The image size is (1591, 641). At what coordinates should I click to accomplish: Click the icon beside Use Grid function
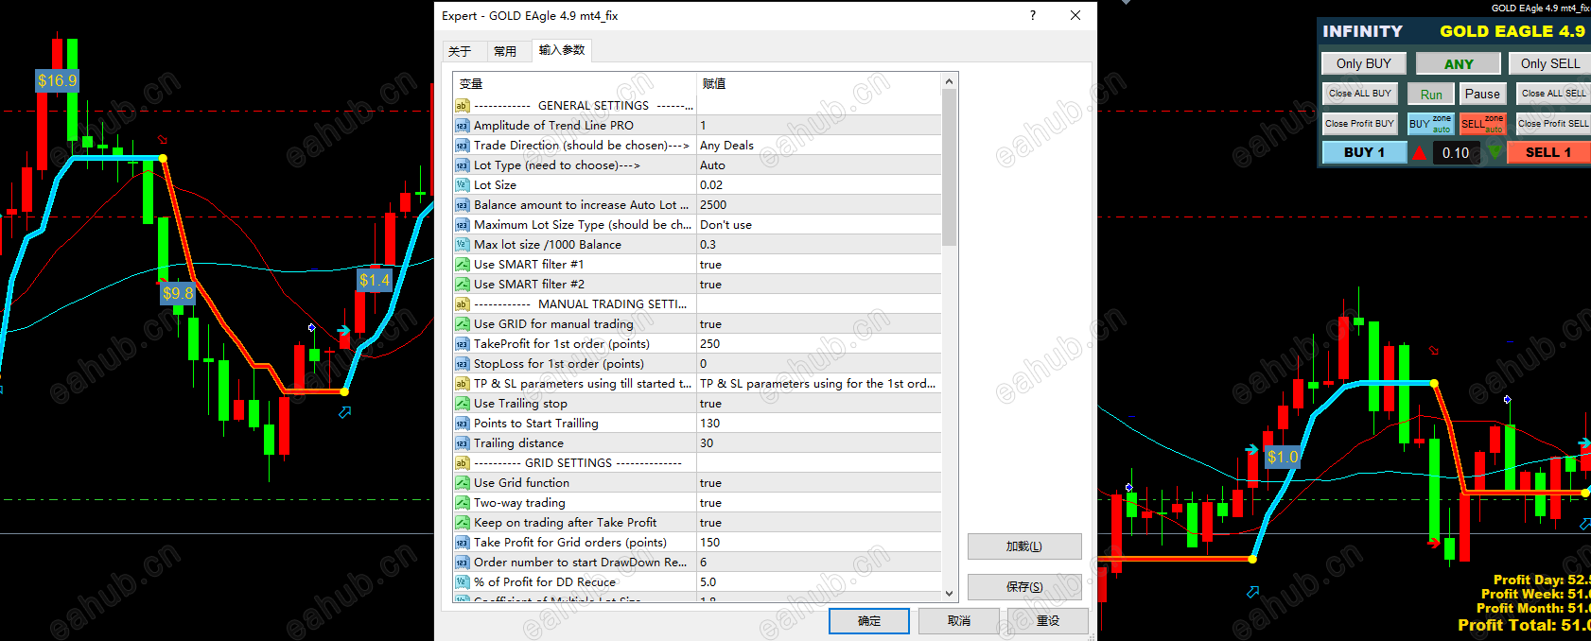coord(462,483)
